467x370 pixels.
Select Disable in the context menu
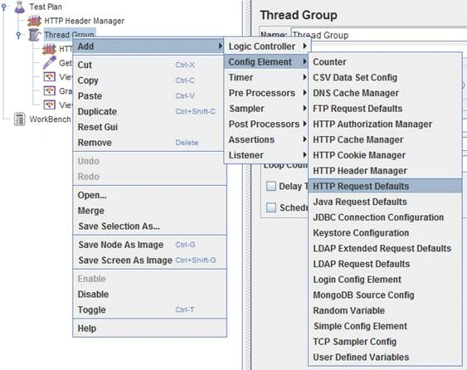(149, 294)
